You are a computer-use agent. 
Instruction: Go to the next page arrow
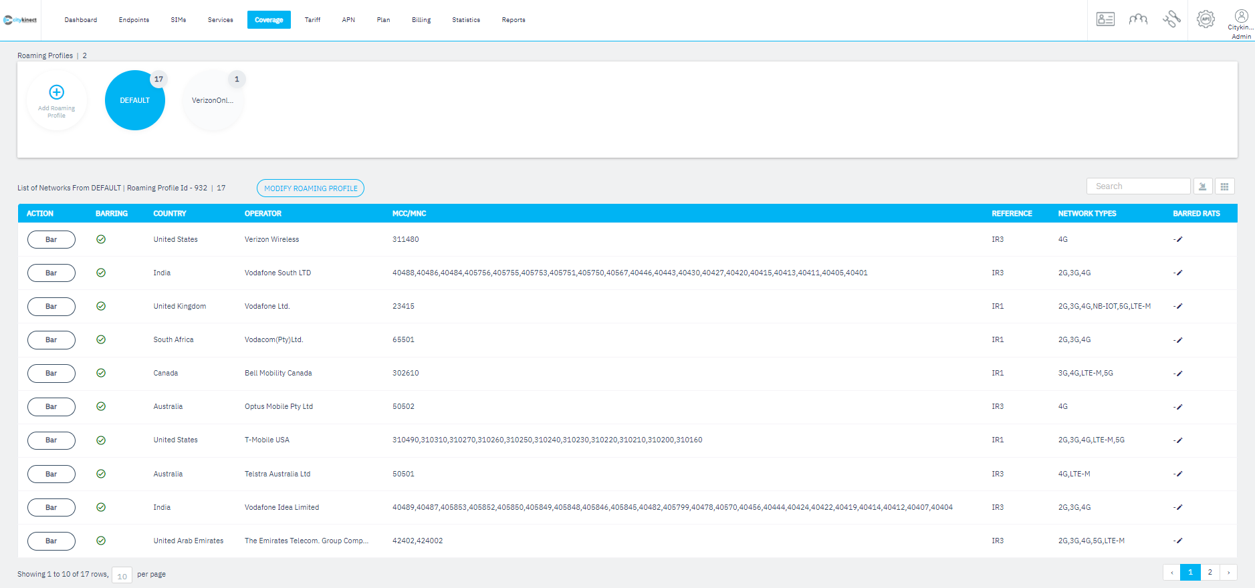(x=1228, y=573)
